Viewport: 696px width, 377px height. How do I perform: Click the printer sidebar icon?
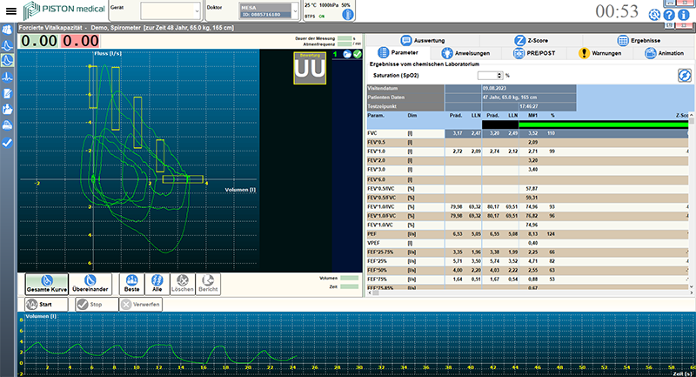7,125
